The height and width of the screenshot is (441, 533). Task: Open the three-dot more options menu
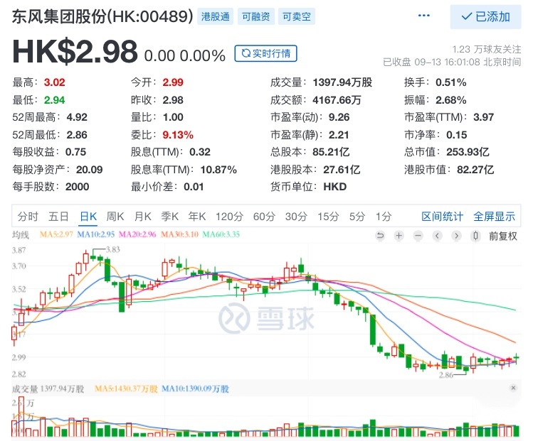[423, 16]
